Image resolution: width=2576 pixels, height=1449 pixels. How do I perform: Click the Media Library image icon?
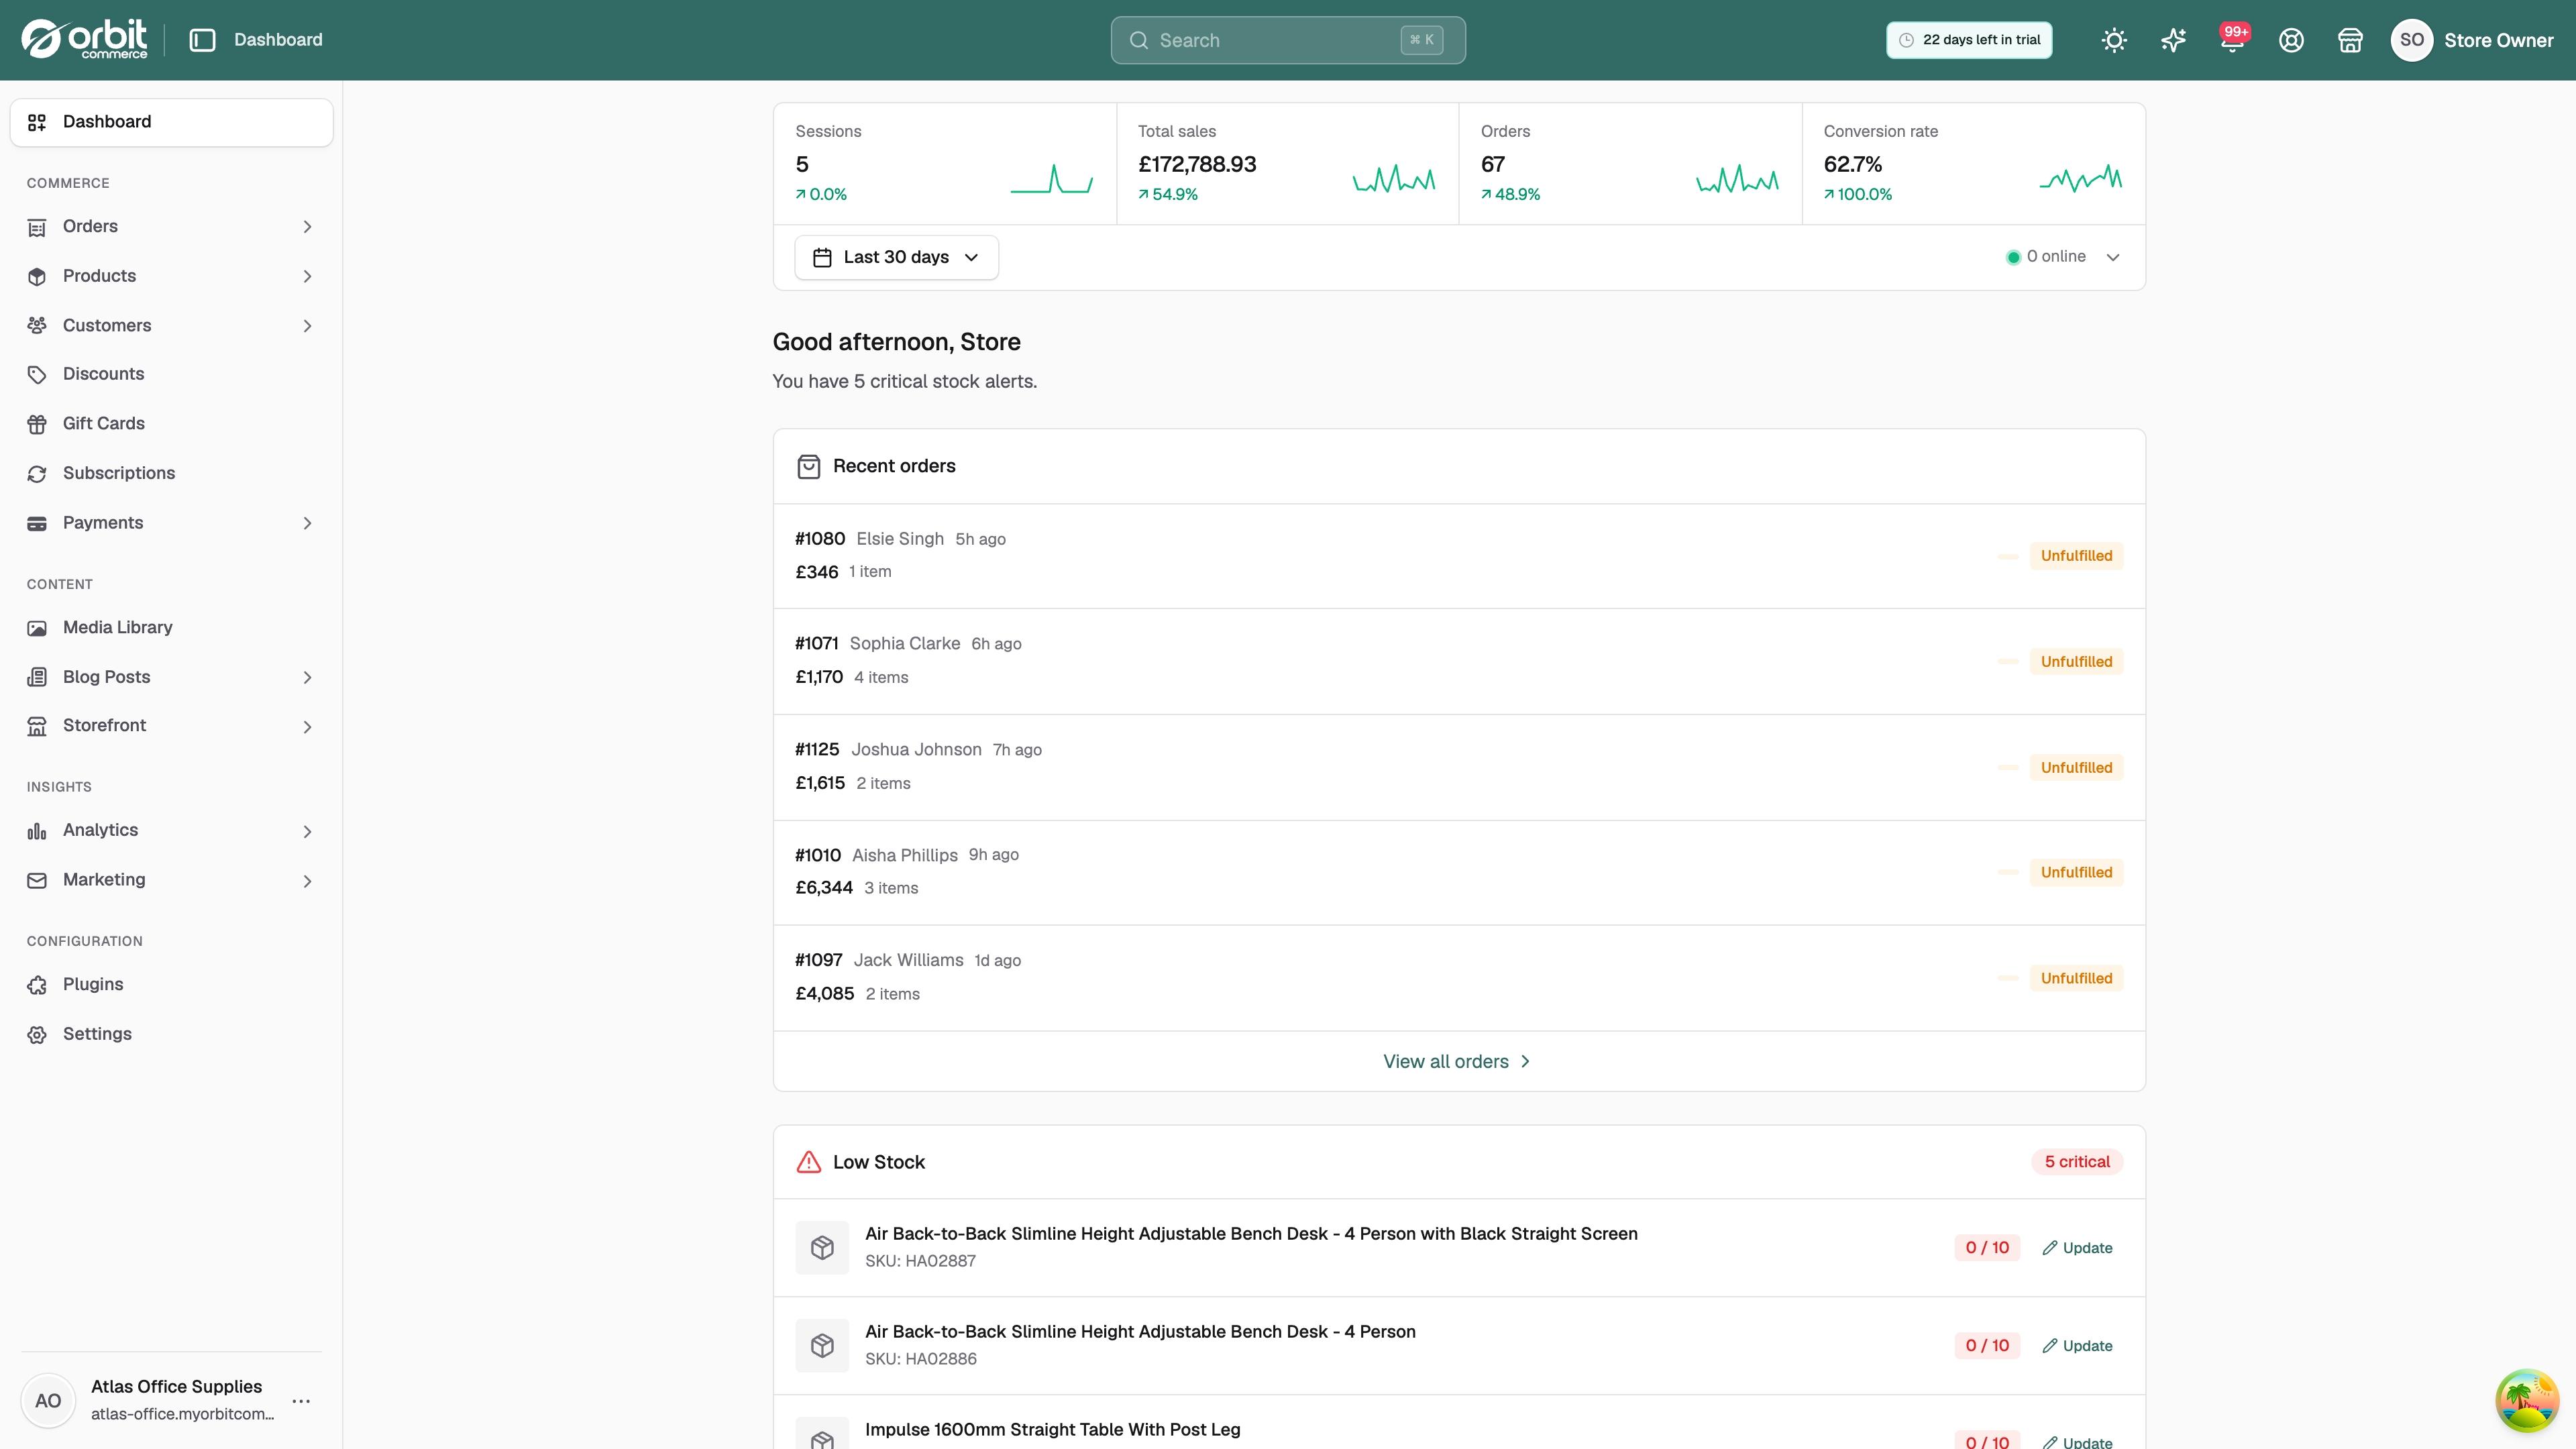[x=37, y=628]
